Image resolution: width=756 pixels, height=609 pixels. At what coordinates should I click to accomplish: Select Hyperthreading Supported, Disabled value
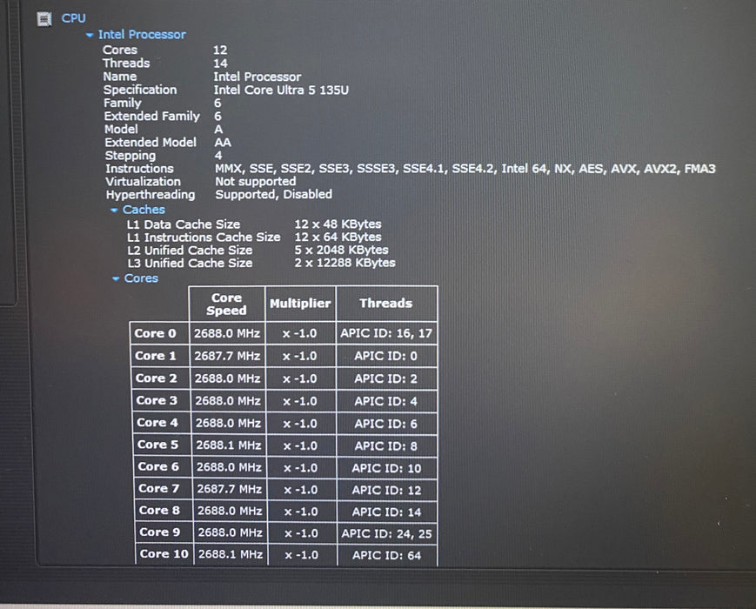click(x=273, y=195)
